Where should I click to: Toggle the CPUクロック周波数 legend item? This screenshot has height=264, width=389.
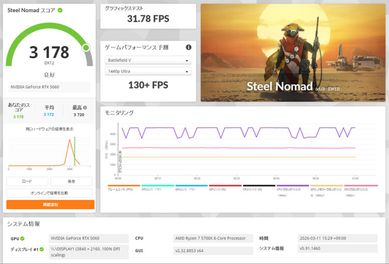pos(292,191)
